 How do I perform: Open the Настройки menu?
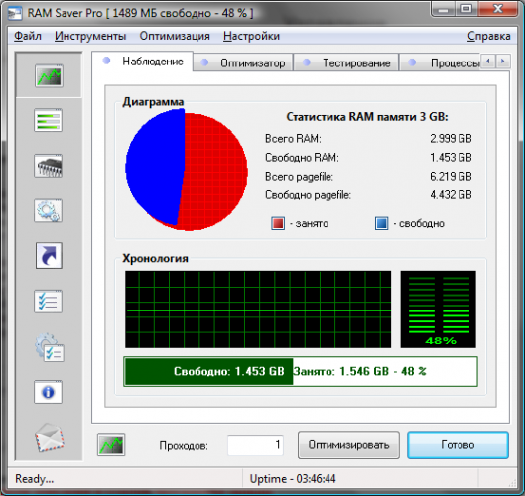point(251,36)
